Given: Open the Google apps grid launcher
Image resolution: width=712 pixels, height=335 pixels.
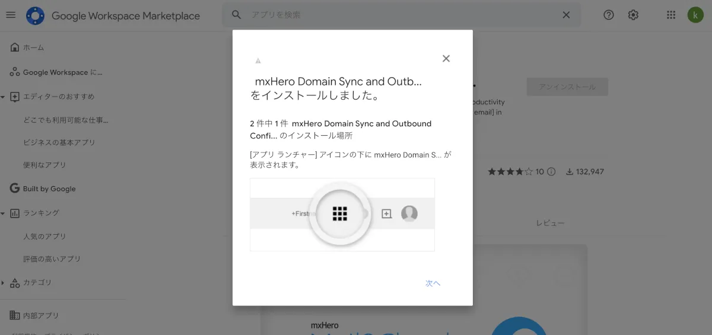Looking at the screenshot, I should click(671, 15).
